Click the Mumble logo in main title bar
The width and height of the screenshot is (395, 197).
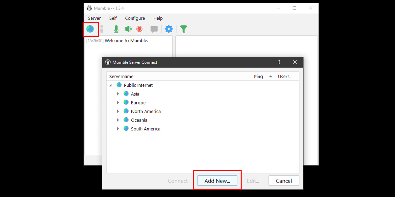pyautogui.click(x=89, y=8)
